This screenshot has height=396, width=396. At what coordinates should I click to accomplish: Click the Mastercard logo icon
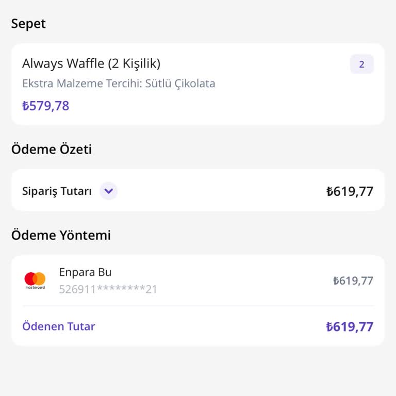[x=35, y=280]
